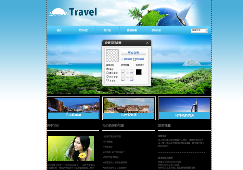
Task: Click the 更改背景 button
Action: tap(133, 53)
